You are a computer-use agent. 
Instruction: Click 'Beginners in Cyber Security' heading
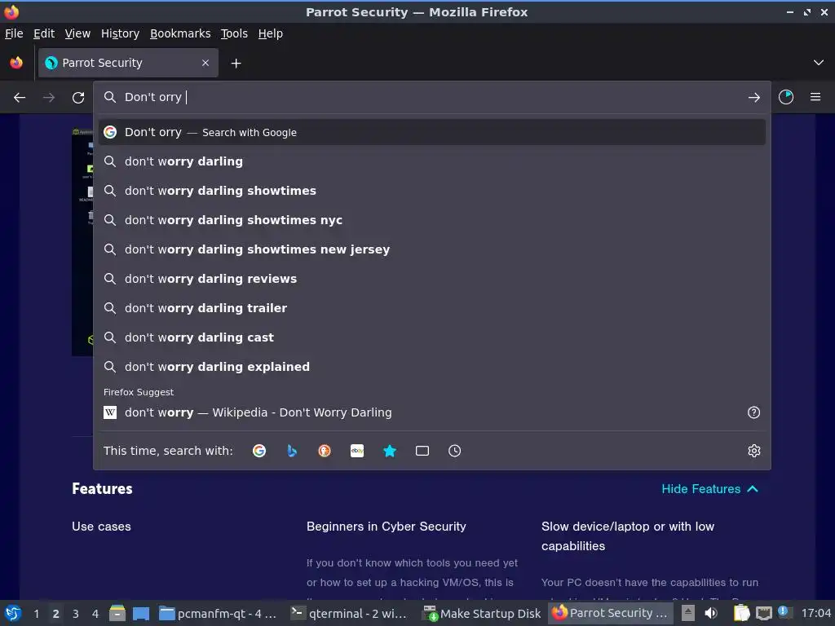(x=386, y=527)
